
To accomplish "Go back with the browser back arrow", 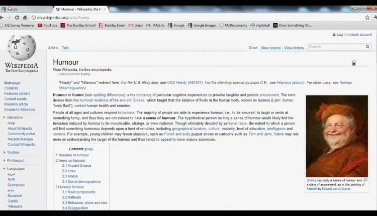I will pyautogui.click(x=2, y=18).
